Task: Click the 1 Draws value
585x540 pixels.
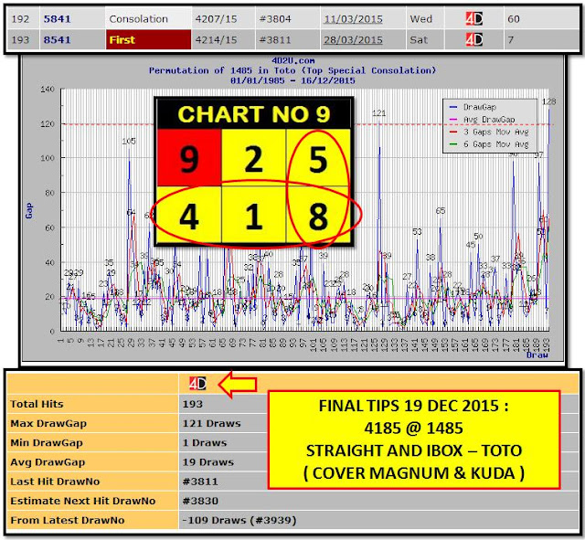Action: click(x=205, y=442)
